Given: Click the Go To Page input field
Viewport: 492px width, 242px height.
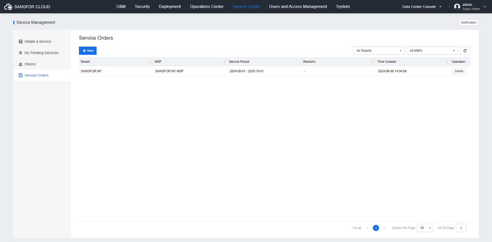Looking at the screenshot, I should (461, 228).
